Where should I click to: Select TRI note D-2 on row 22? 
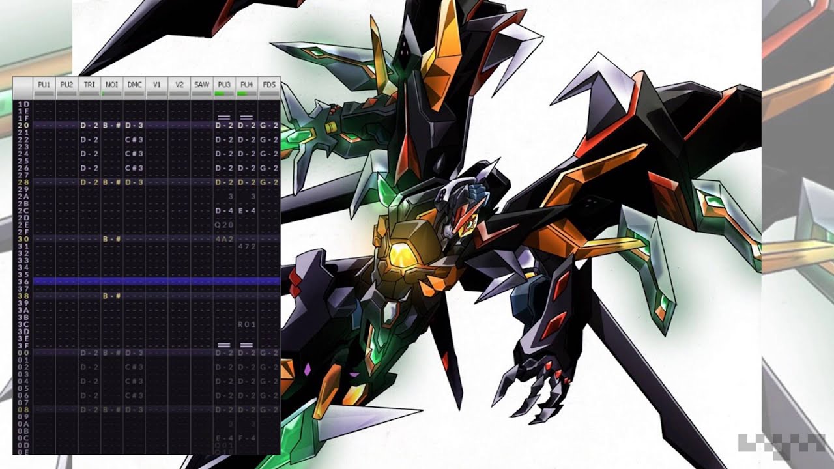click(89, 139)
